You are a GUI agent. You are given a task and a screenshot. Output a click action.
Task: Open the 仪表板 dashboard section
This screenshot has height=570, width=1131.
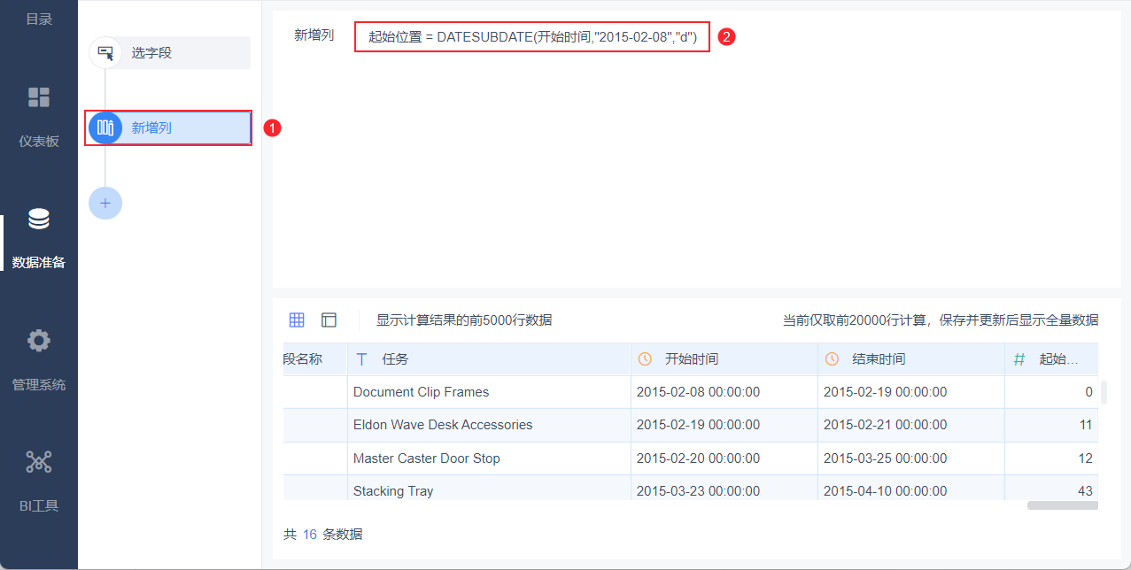tap(39, 116)
